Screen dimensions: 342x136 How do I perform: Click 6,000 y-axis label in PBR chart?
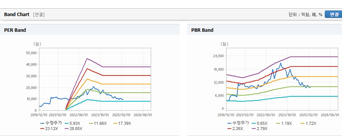[220, 95]
